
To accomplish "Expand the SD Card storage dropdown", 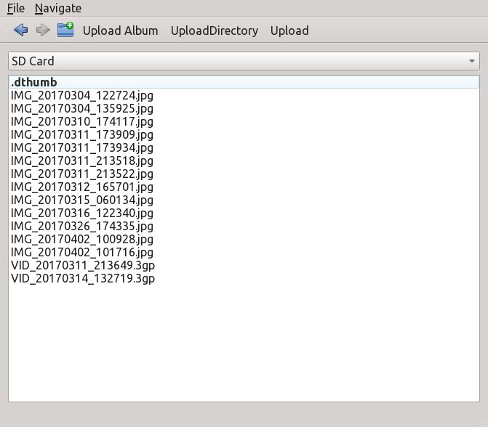I will 244,61.
